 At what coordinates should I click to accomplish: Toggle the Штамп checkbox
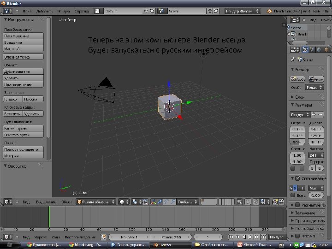point(297,236)
